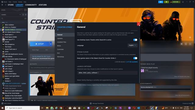Expand the GAMES filter dropdown
The height and width of the screenshot is (110, 195).
click(x=11, y=15)
